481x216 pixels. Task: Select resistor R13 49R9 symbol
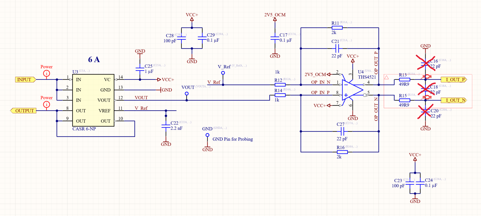coord(404,80)
